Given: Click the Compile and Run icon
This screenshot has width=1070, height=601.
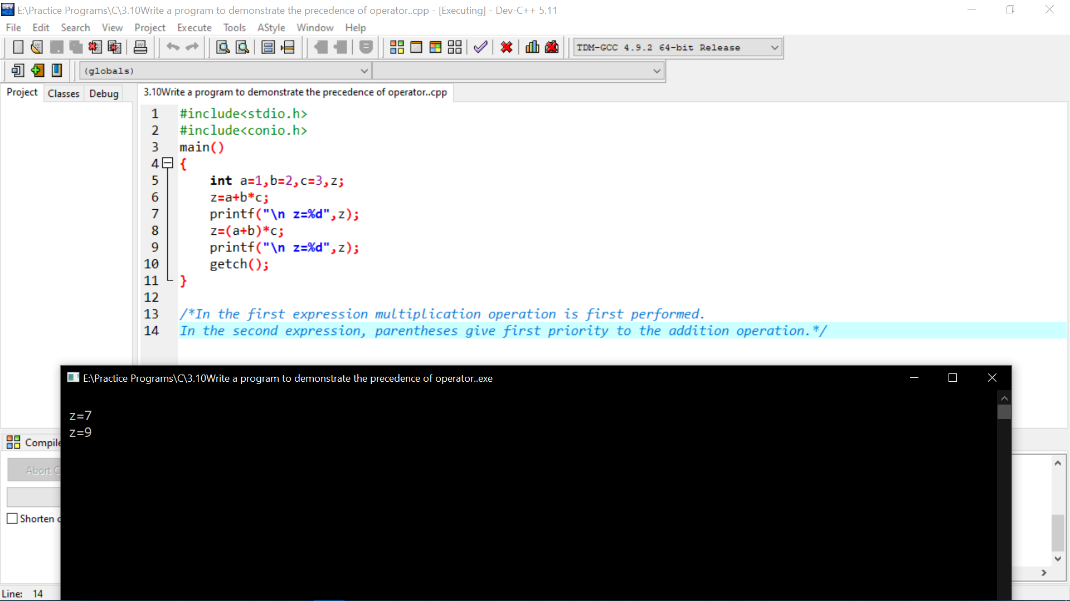Looking at the screenshot, I should [436, 47].
